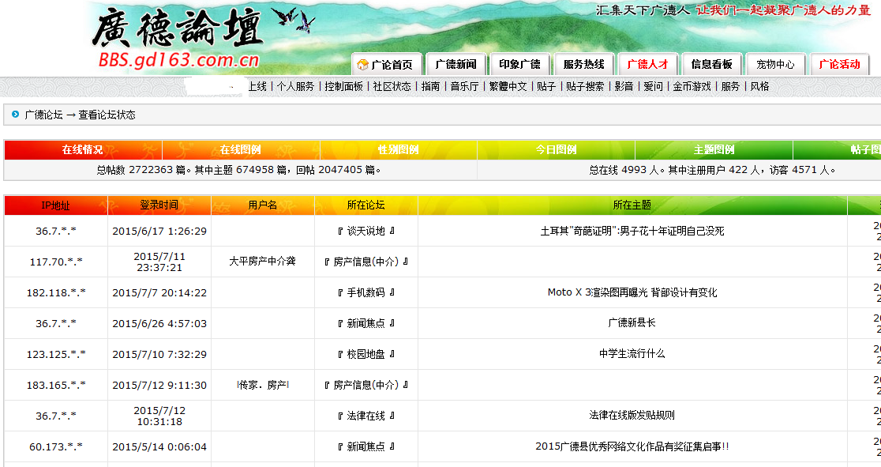The height and width of the screenshot is (467, 881).
Task: Select the 总帖数 2722363 statistics text
Action: point(238,169)
